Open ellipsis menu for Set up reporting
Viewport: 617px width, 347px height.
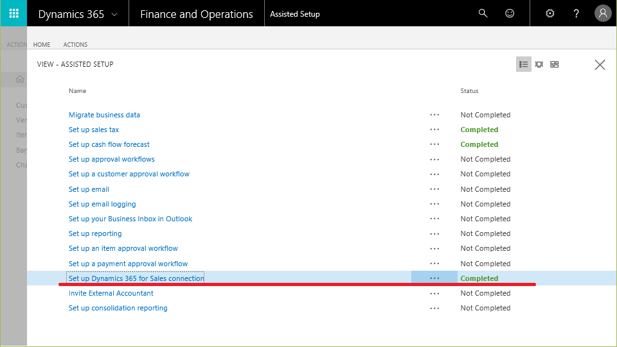[434, 234]
